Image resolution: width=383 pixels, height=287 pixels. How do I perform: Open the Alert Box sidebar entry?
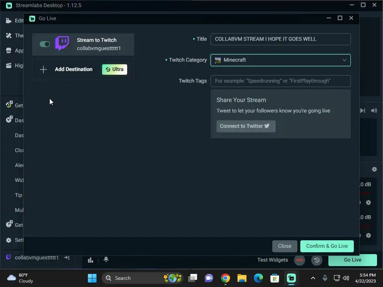[19, 165]
